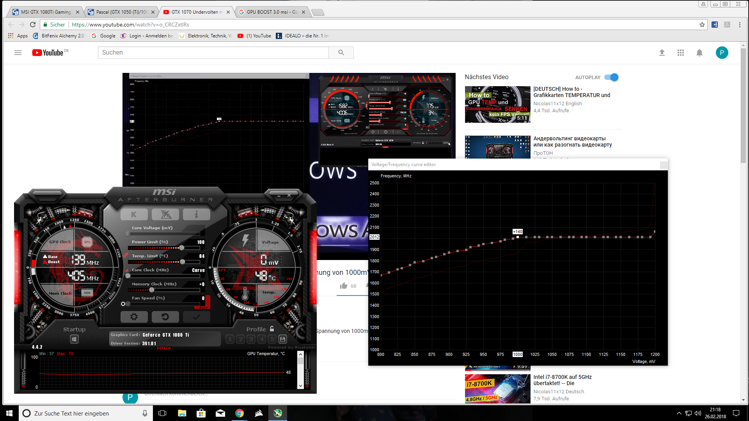Click the YouTube Suchen search field
This screenshot has width=749, height=421.
213,53
